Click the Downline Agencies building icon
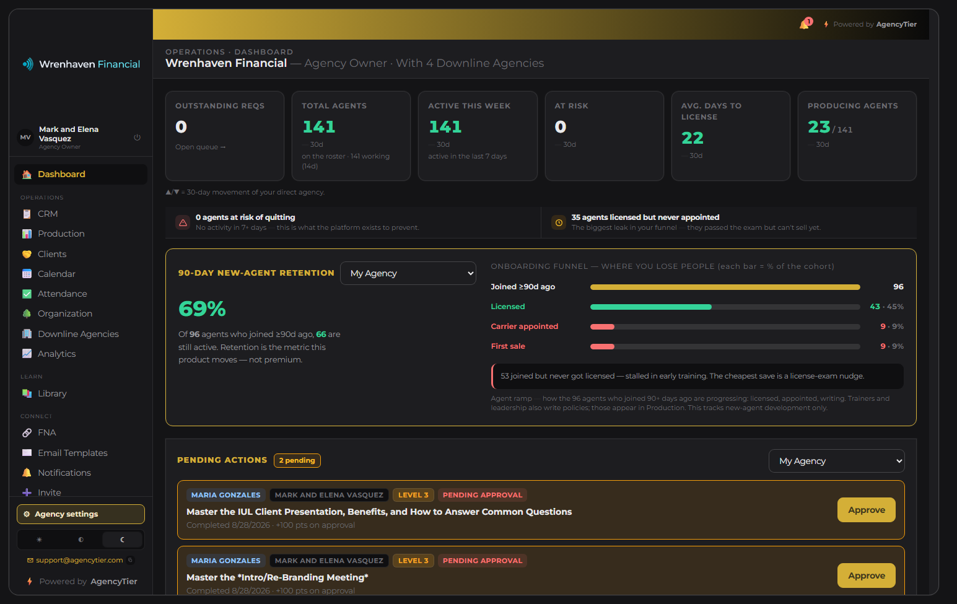Image resolution: width=957 pixels, height=604 pixels. click(x=27, y=334)
